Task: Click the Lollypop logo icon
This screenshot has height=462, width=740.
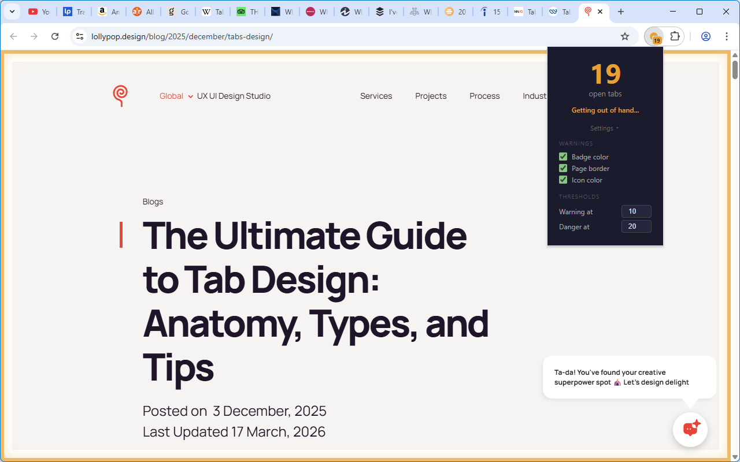Action: tap(120, 96)
